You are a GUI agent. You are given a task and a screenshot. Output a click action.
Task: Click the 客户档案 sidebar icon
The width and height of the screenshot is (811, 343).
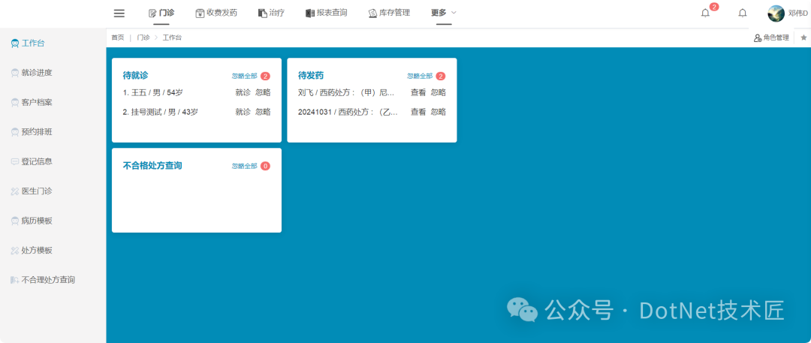(15, 102)
